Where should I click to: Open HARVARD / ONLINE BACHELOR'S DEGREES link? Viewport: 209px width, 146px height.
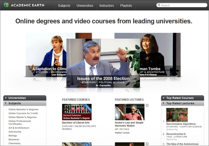point(79,128)
